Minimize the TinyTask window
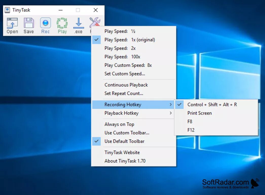The height and width of the screenshot is (195, 265). [61, 10]
